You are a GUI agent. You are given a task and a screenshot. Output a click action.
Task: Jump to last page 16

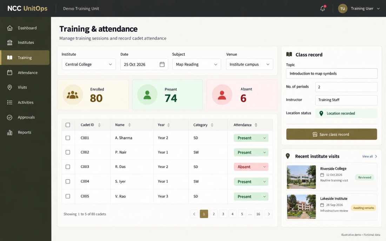(x=258, y=214)
